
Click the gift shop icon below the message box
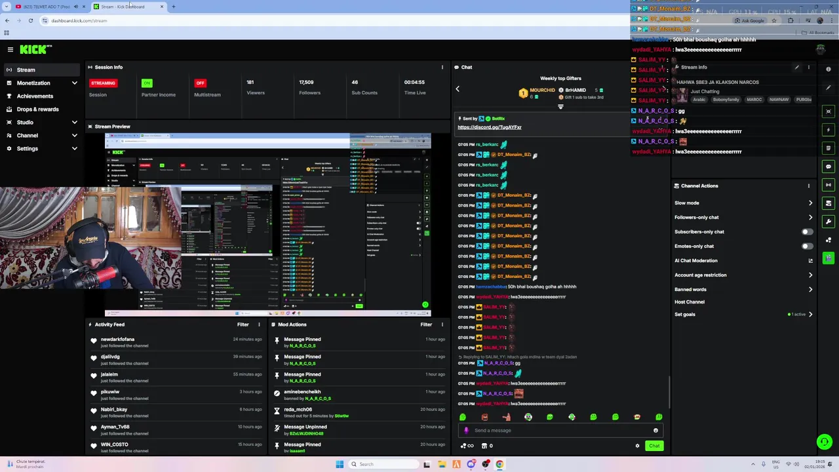pyautogui.click(x=484, y=446)
